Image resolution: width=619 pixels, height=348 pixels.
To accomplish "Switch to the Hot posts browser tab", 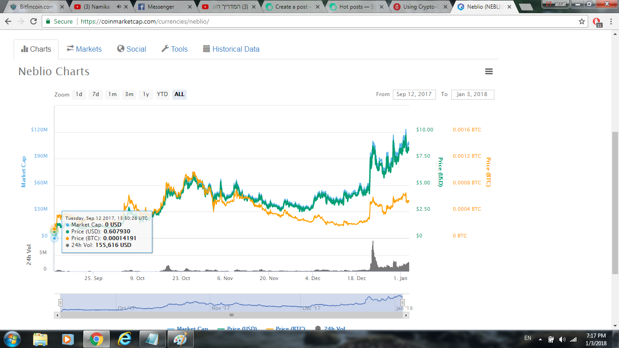I will [x=356, y=7].
